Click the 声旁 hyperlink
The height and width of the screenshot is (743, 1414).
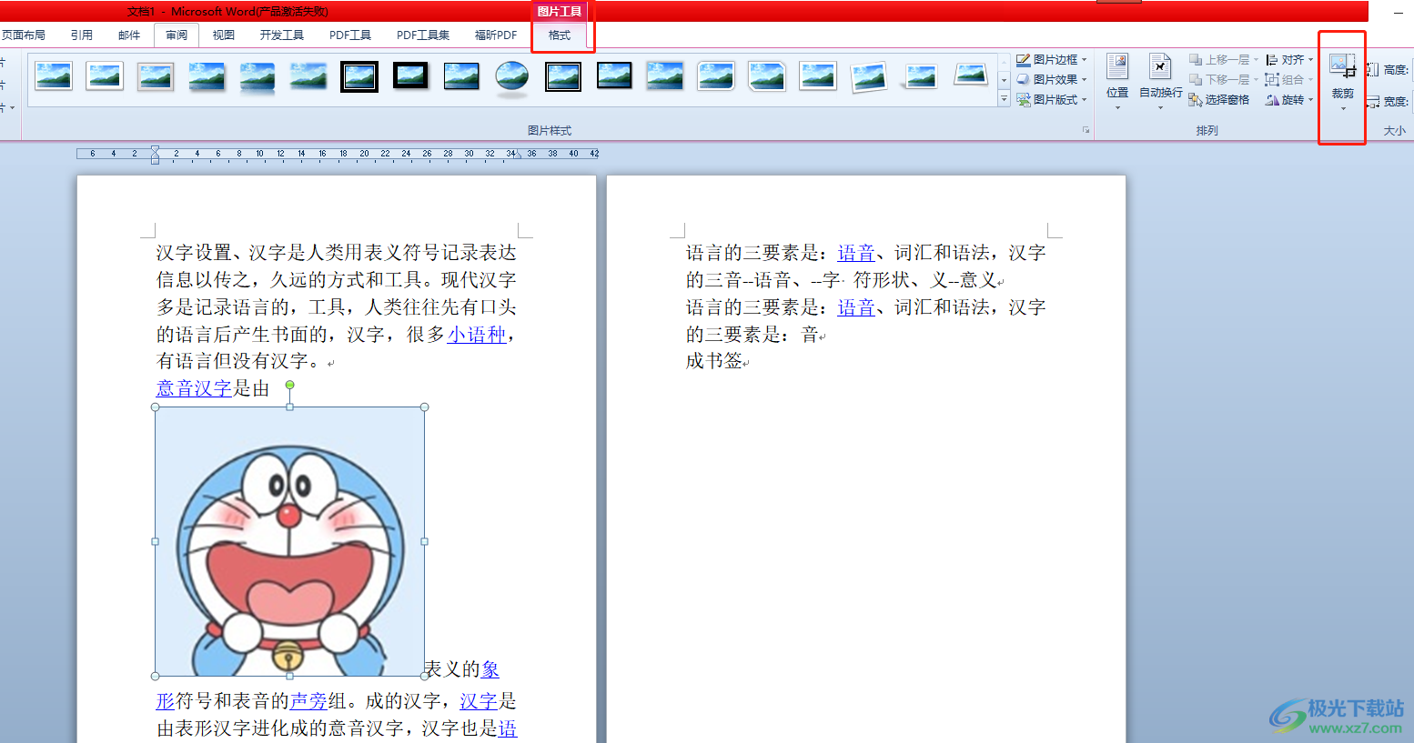308,700
